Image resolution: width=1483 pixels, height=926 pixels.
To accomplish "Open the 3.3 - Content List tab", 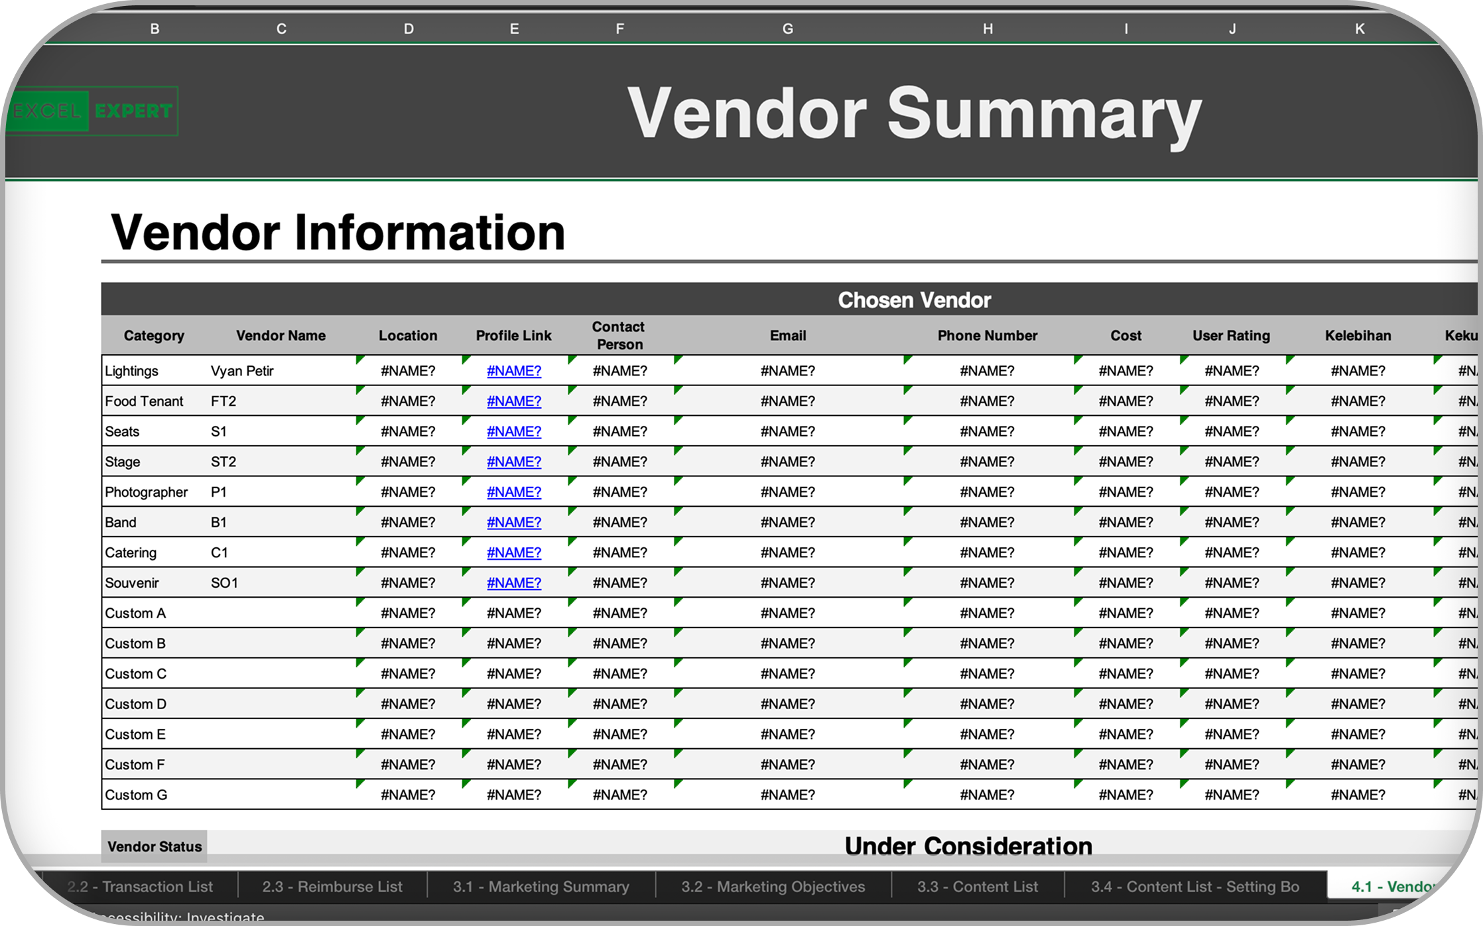I will [x=978, y=887].
